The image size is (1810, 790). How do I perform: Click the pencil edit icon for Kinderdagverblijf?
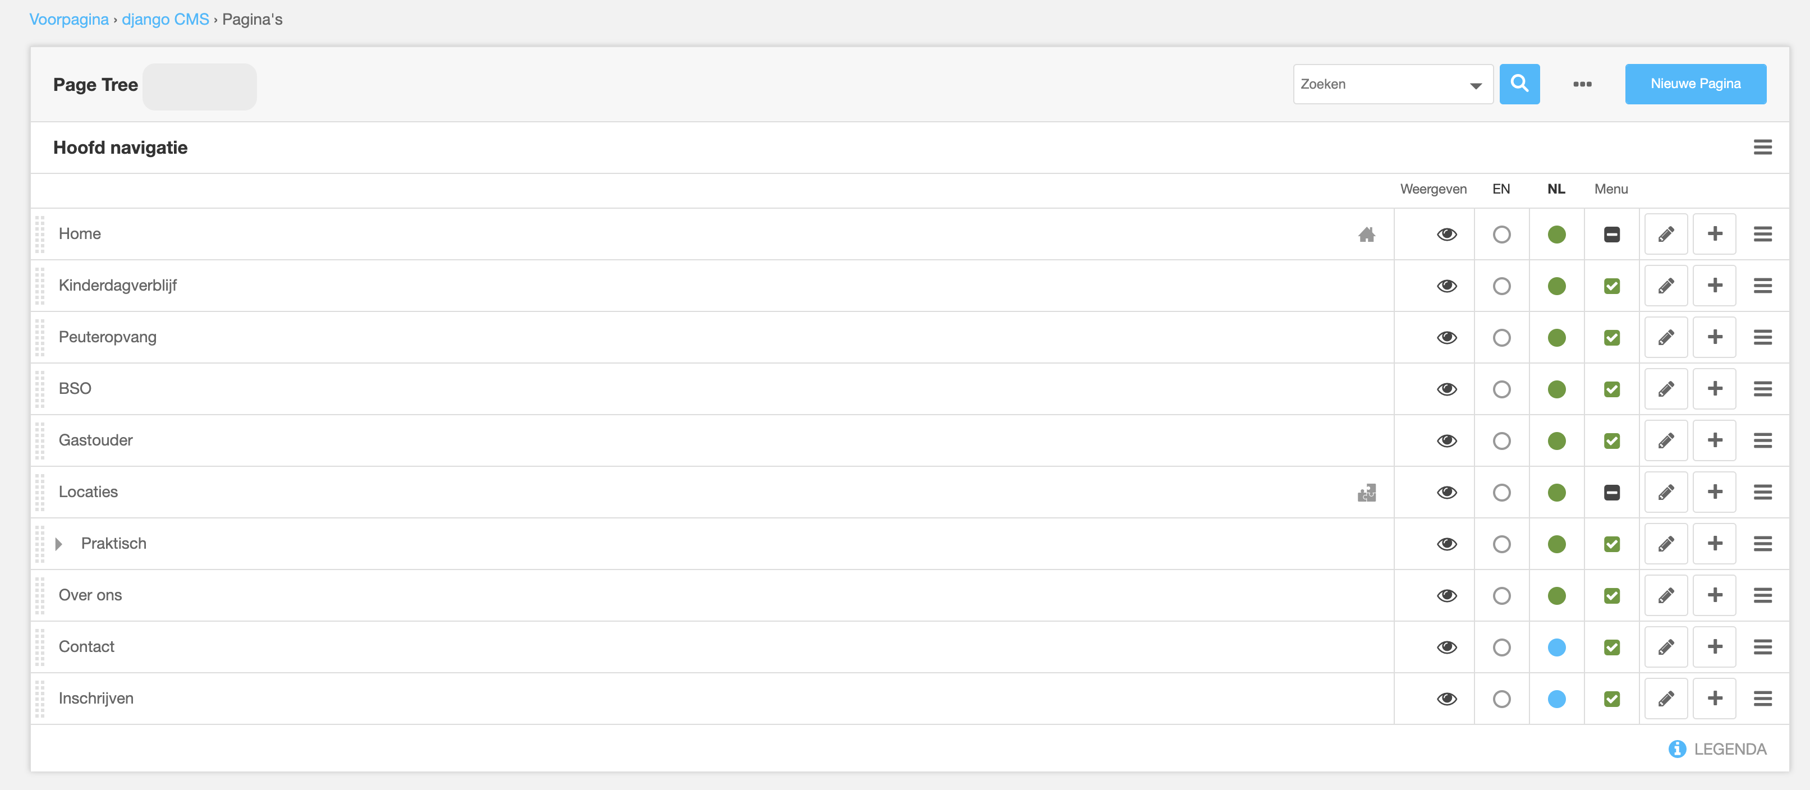(1666, 286)
